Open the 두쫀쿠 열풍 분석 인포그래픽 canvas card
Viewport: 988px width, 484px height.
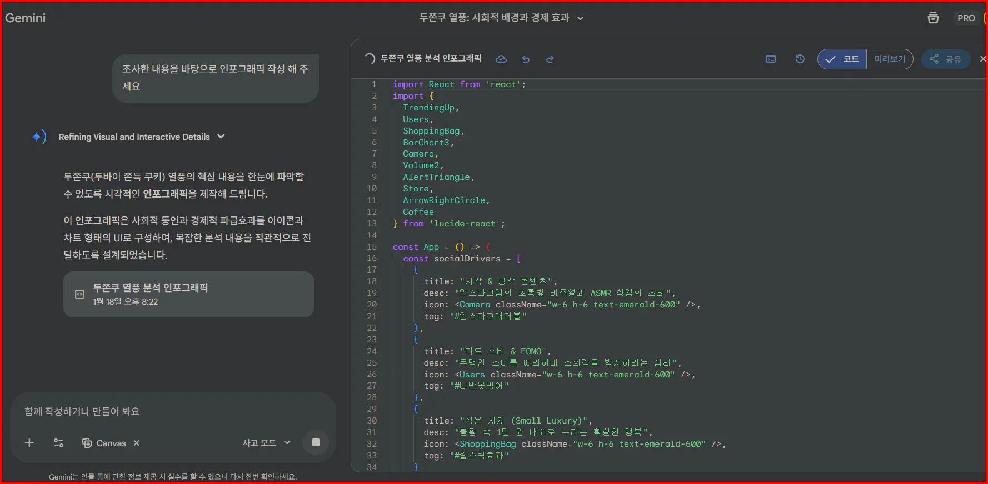coord(188,294)
